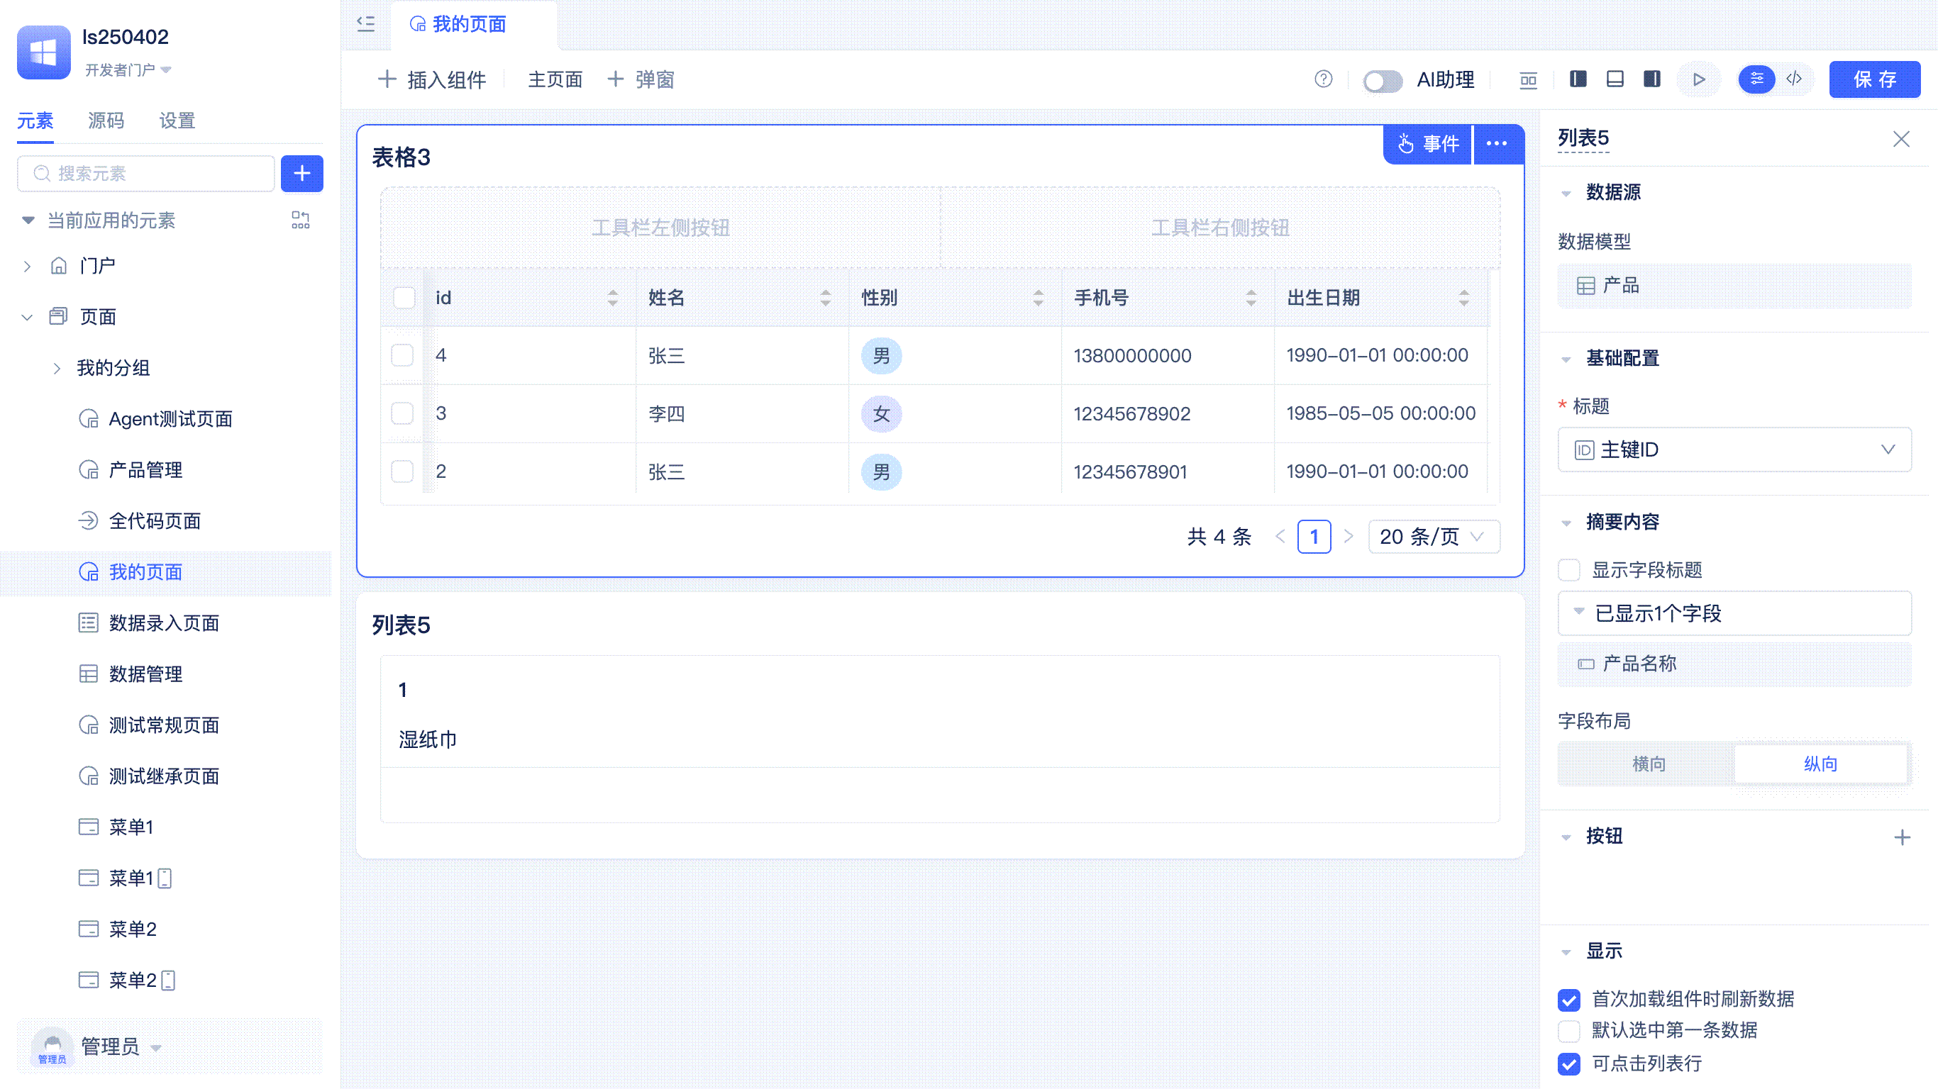Sort the 姓名 column
Image resolution: width=1938 pixels, height=1089 pixels.
pos(826,298)
